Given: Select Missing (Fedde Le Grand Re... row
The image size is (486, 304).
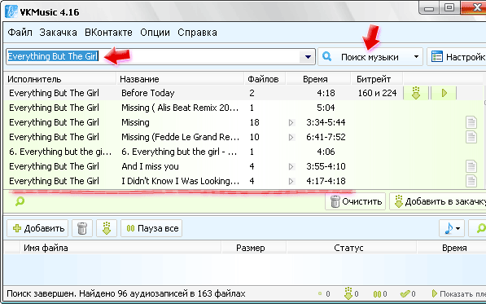Looking at the screenshot, I should click(244, 137).
